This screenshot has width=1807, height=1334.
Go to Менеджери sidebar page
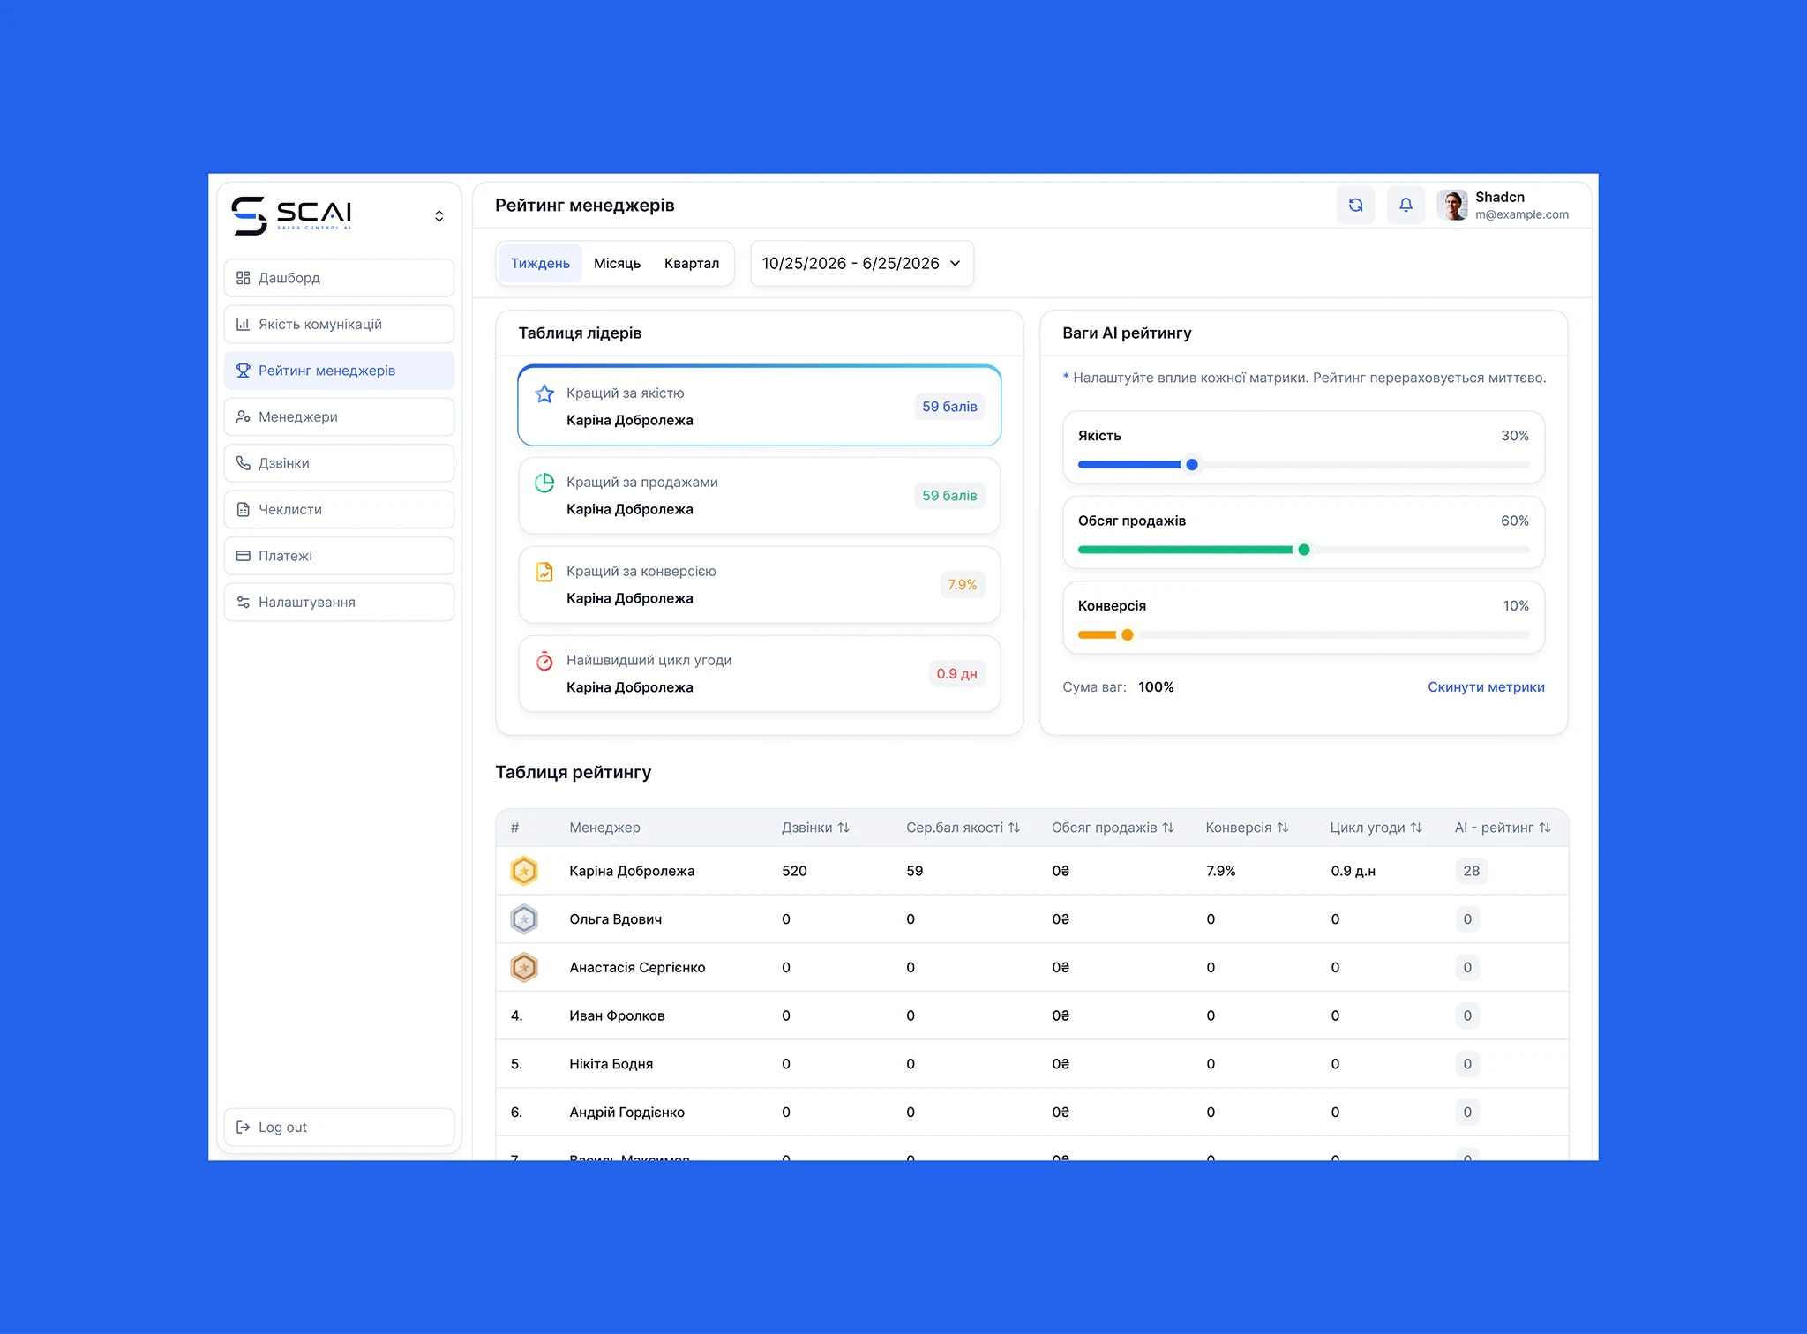tap(339, 417)
